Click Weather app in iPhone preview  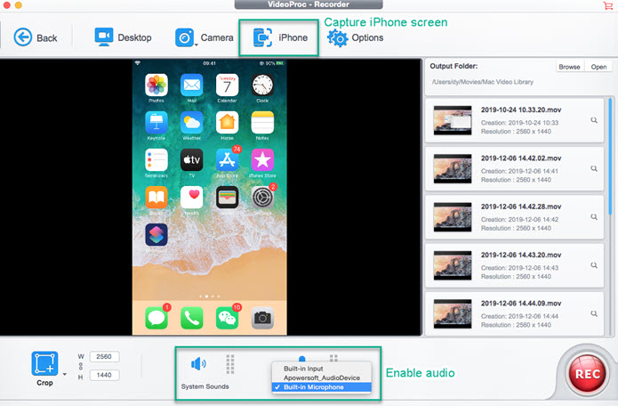191,122
